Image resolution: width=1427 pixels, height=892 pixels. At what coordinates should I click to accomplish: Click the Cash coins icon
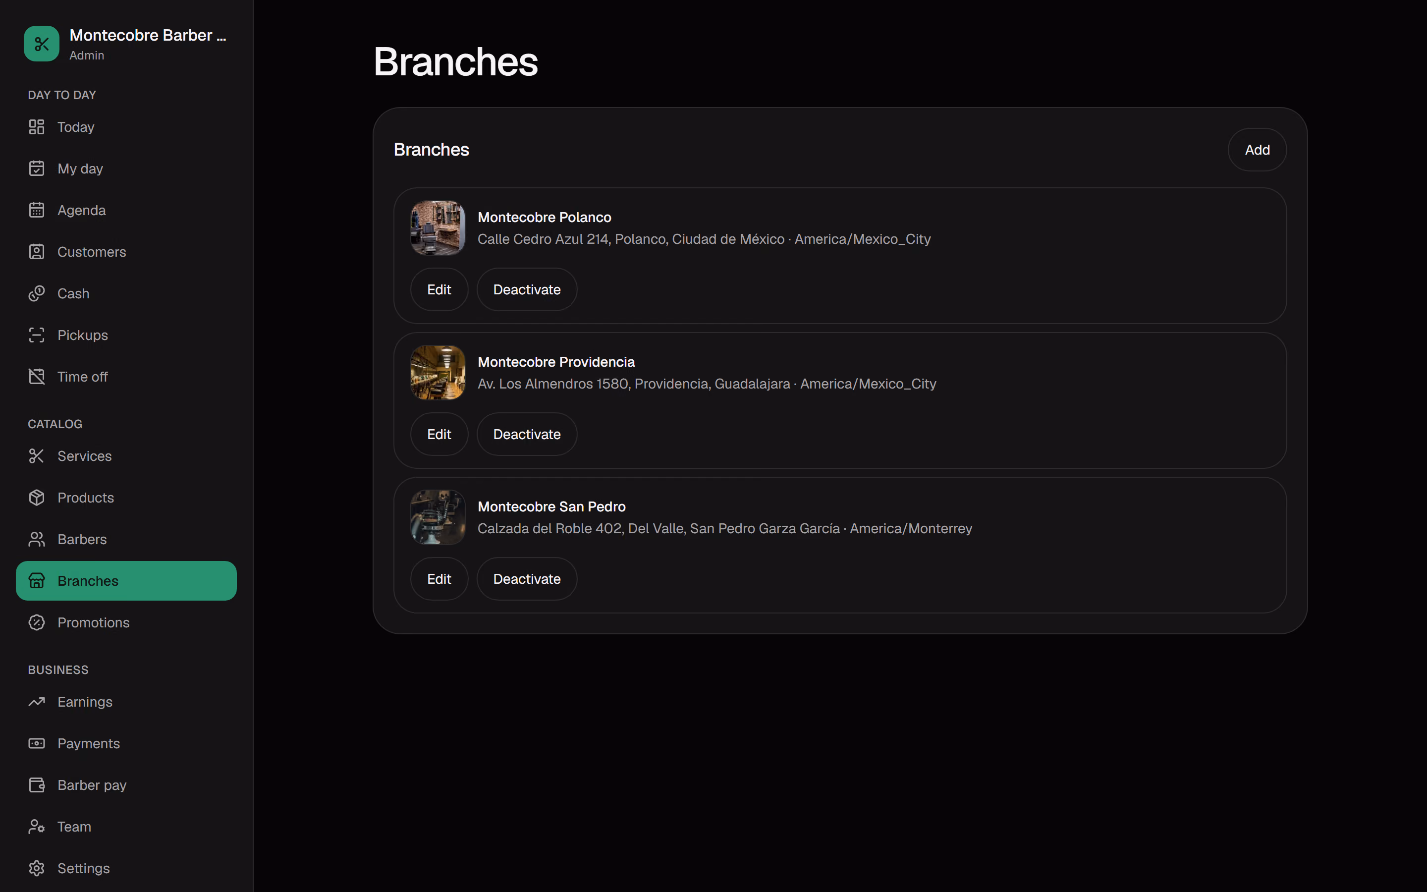[37, 293]
